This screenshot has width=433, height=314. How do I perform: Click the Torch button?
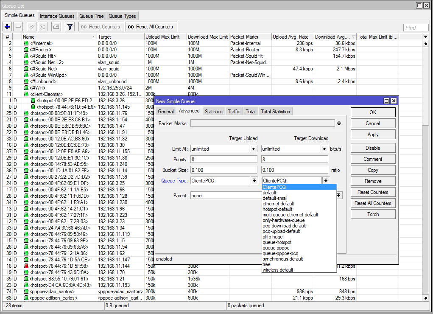tap(373, 214)
